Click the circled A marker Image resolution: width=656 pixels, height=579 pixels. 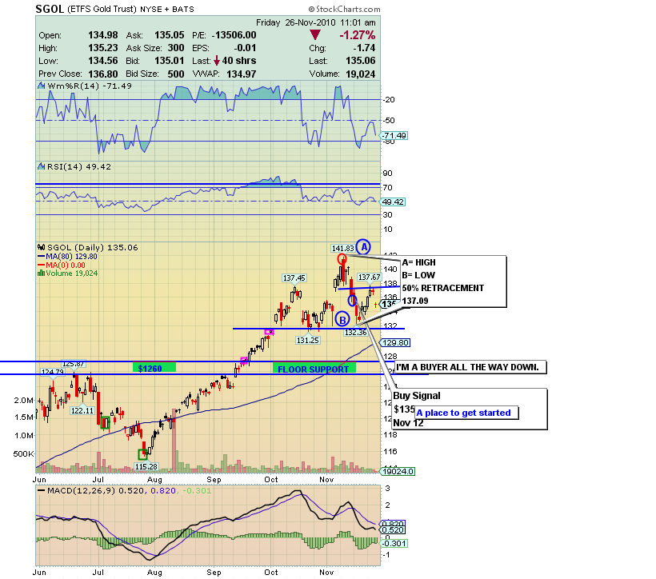[x=363, y=247]
